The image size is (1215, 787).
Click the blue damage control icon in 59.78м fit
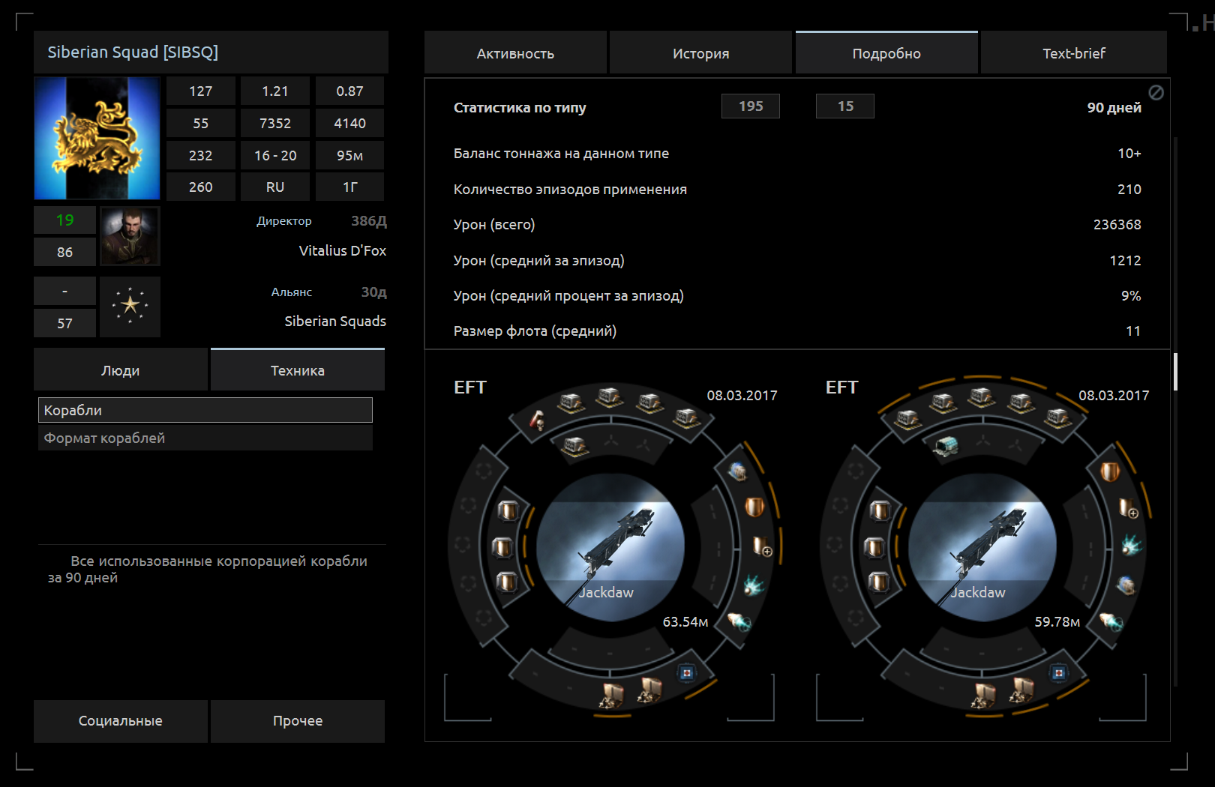[x=1058, y=673]
